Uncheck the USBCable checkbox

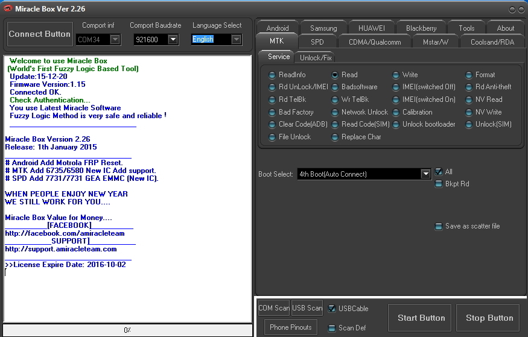[332, 309]
